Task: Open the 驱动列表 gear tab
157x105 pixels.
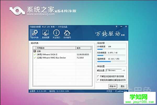Action: click(35, 34)
